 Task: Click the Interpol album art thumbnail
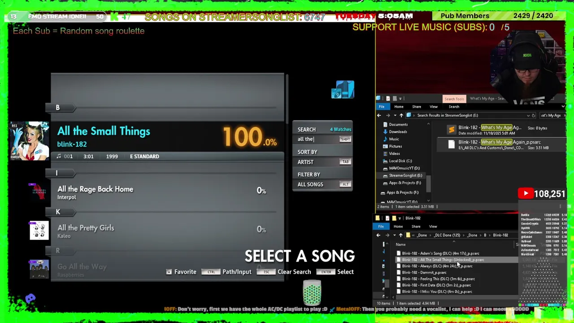39,192
